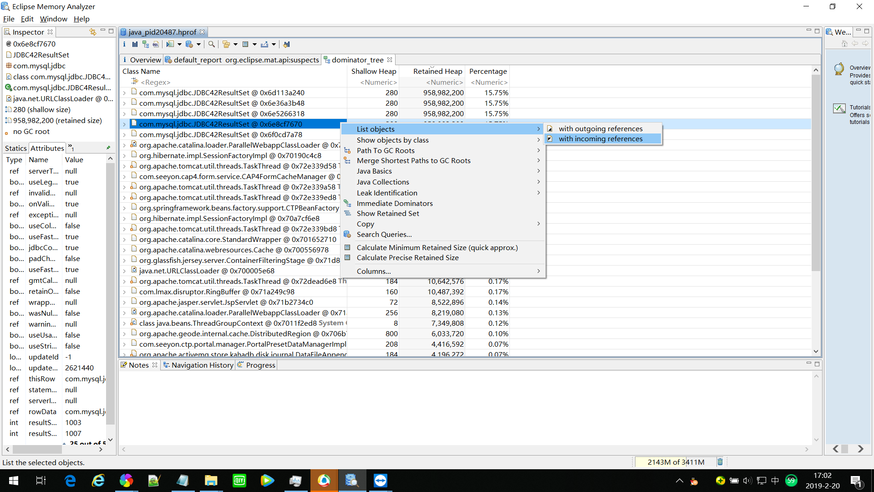Screen dimensions: 874x492
Task: Expand JDBC42ResultSet @ 0x6d113a240 tree row
Action: [x=124, y=93]
